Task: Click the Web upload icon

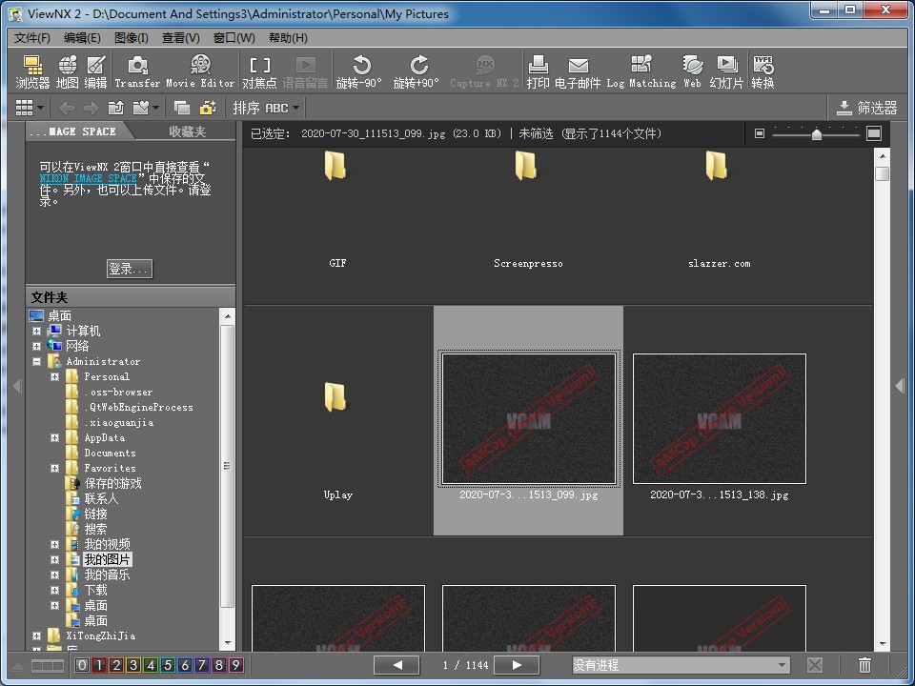Action: click(693, 71)
